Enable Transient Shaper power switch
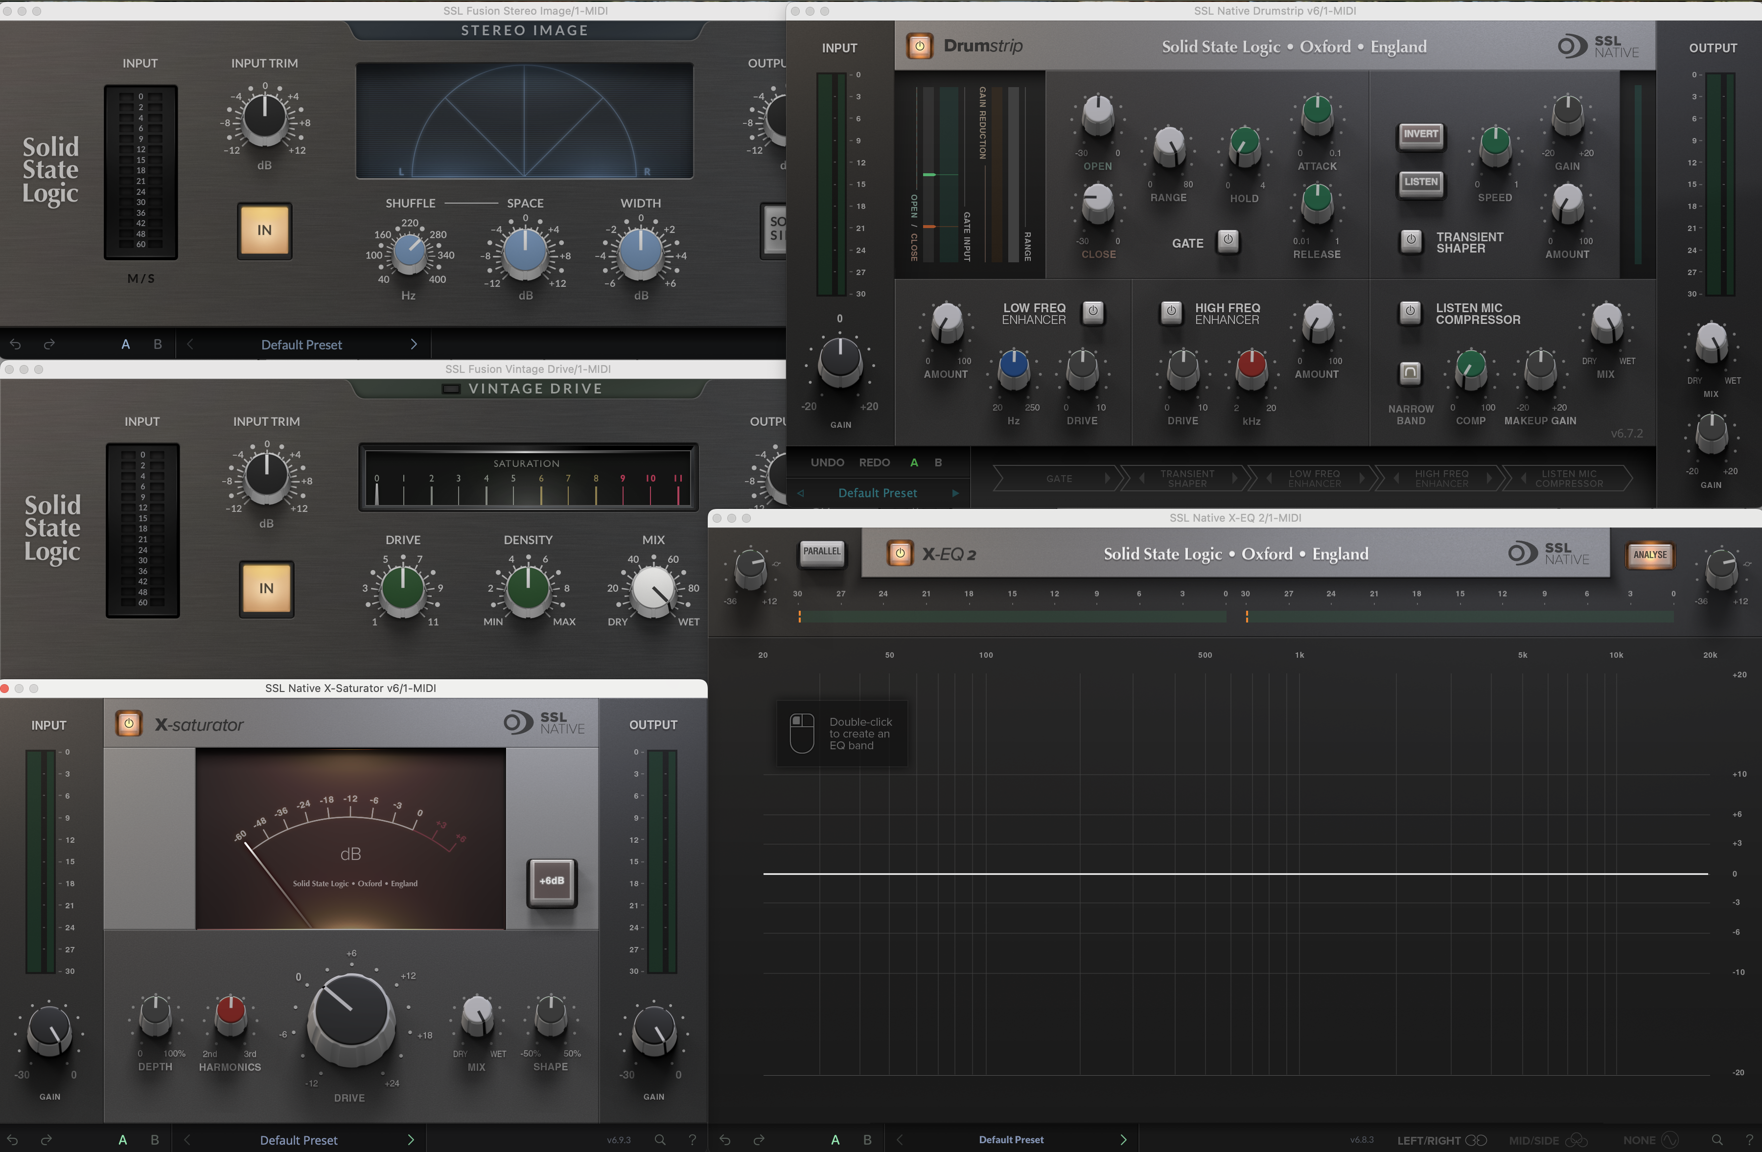The height and width of the screenshot is (1152, 1762). (x=1411, y=241)
